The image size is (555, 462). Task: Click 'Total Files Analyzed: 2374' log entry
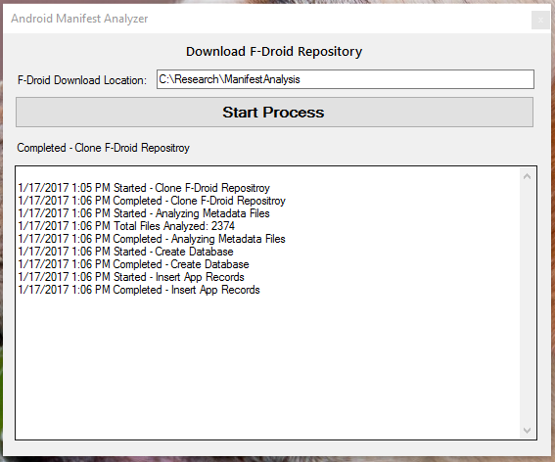tap(126, 226)
